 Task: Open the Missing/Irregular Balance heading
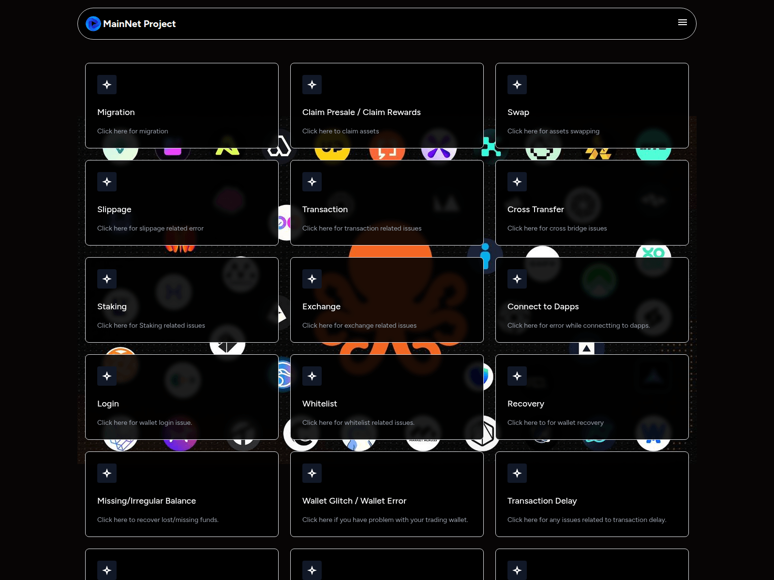point(147,501)
